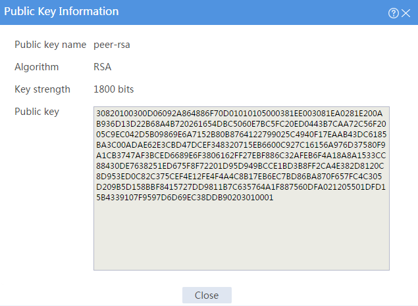Select the Public key name label

(51, 45)
